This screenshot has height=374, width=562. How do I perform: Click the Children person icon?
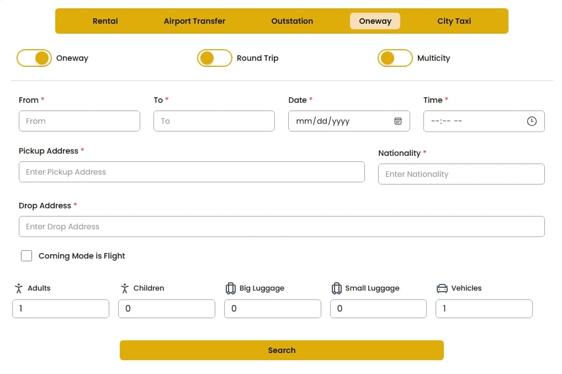click(125, 288)
